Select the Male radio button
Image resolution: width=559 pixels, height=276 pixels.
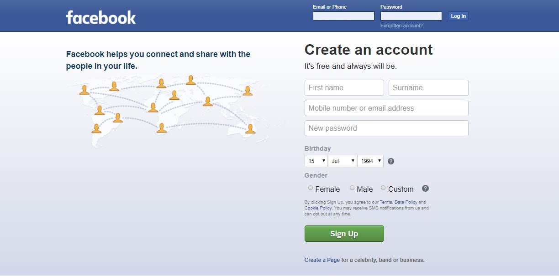click(x=352, y=188)
